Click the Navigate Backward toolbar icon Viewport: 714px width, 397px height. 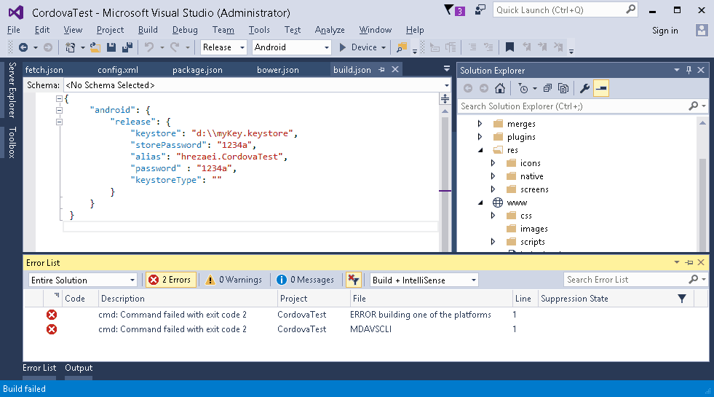[x=23, y=47]
